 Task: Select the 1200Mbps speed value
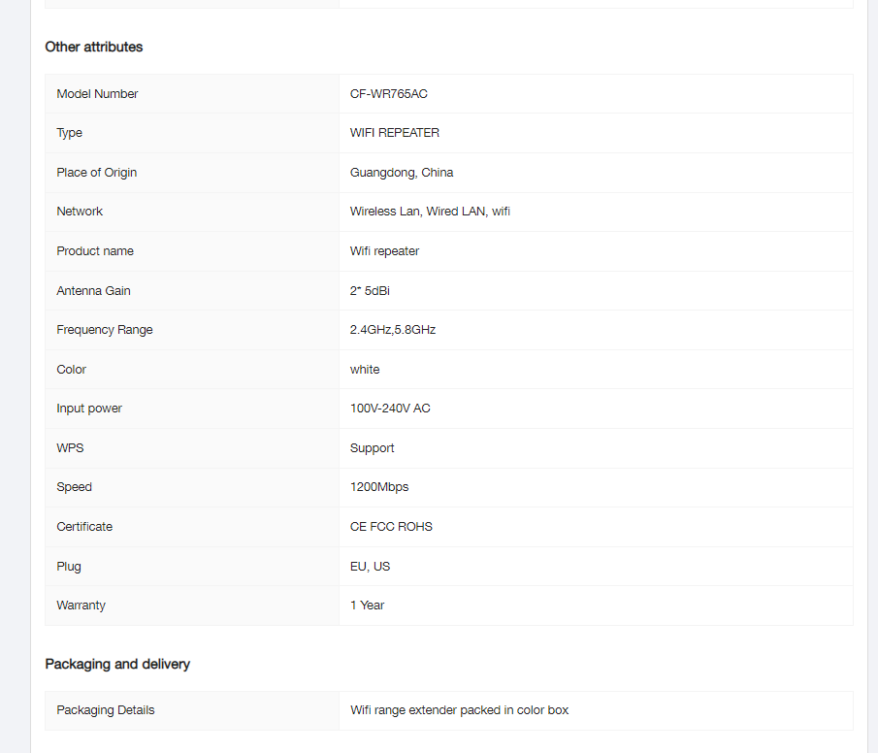[379, 487]
